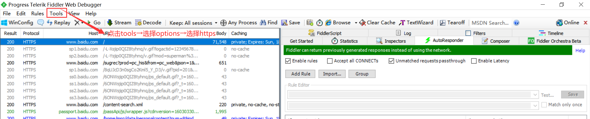The width and height of the screenshot is (590, 119).
Task: Click the Decode toolbar icon
Action: (138, 23)
